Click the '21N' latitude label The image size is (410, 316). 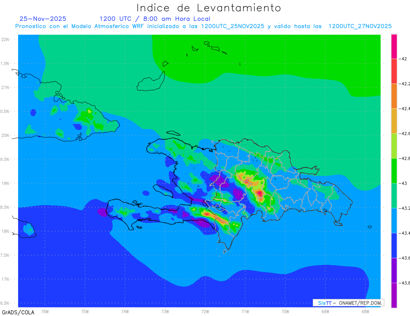(6, 87)
